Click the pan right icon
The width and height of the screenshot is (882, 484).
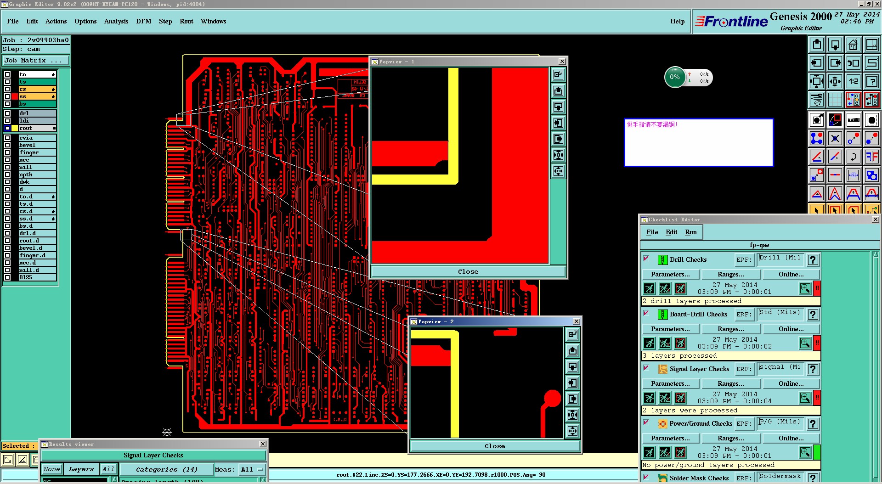point(835,63)
